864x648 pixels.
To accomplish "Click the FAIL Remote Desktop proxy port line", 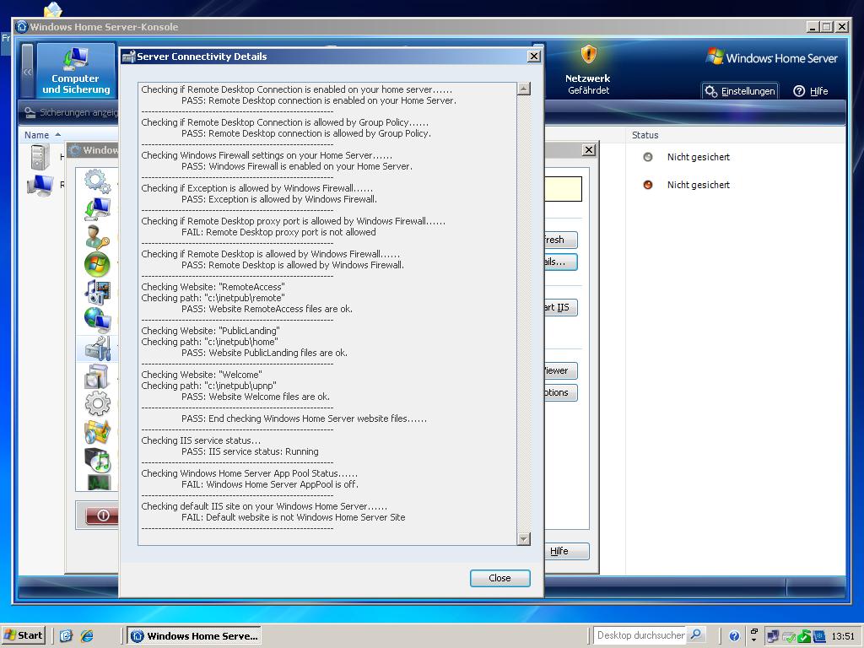I will pos(278,232).
